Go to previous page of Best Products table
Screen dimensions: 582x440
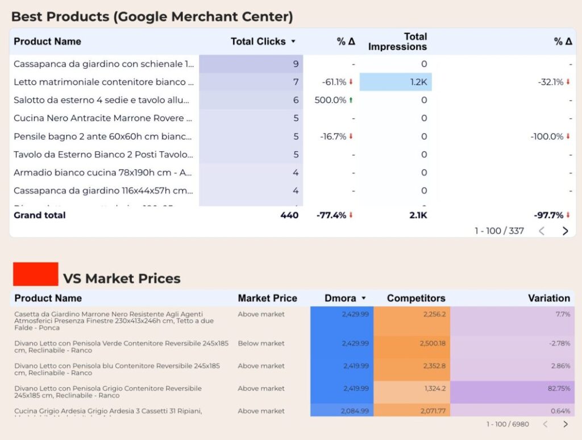pos(542,231)
